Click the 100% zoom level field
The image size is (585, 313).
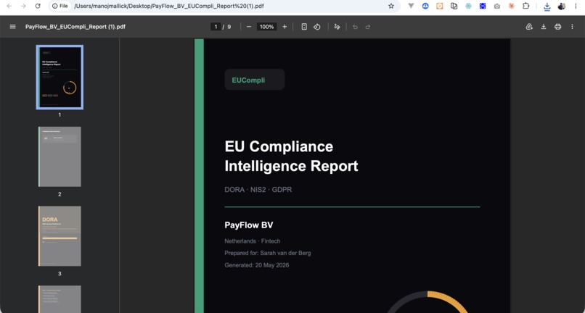pos(267,27)
